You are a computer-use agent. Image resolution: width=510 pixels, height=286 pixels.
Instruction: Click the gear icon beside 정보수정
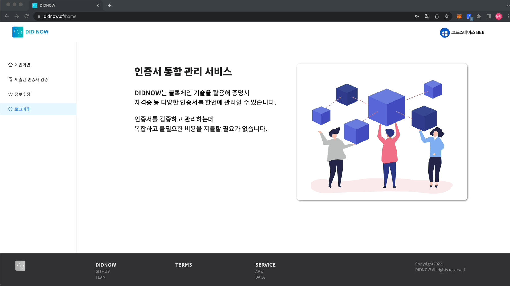[x=10, y=94]
